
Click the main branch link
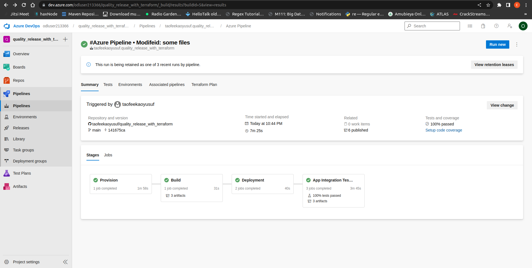tap(96, 130)
